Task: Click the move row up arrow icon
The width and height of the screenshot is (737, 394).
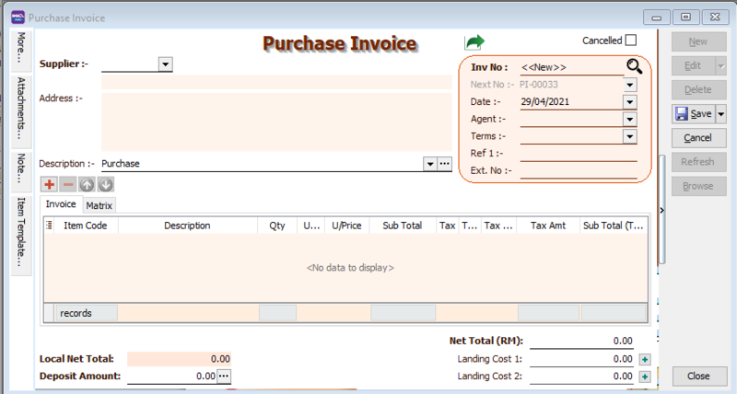Action: 87,184
